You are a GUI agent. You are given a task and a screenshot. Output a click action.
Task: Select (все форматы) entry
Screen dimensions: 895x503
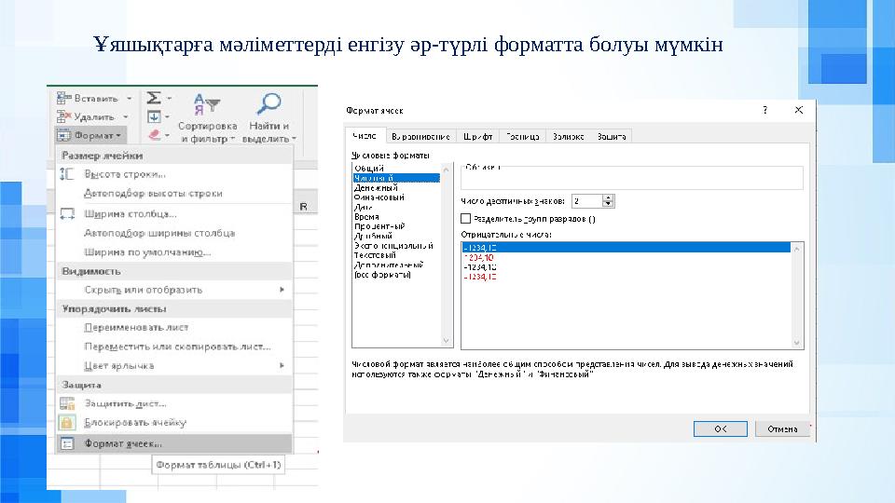[396, 274]
